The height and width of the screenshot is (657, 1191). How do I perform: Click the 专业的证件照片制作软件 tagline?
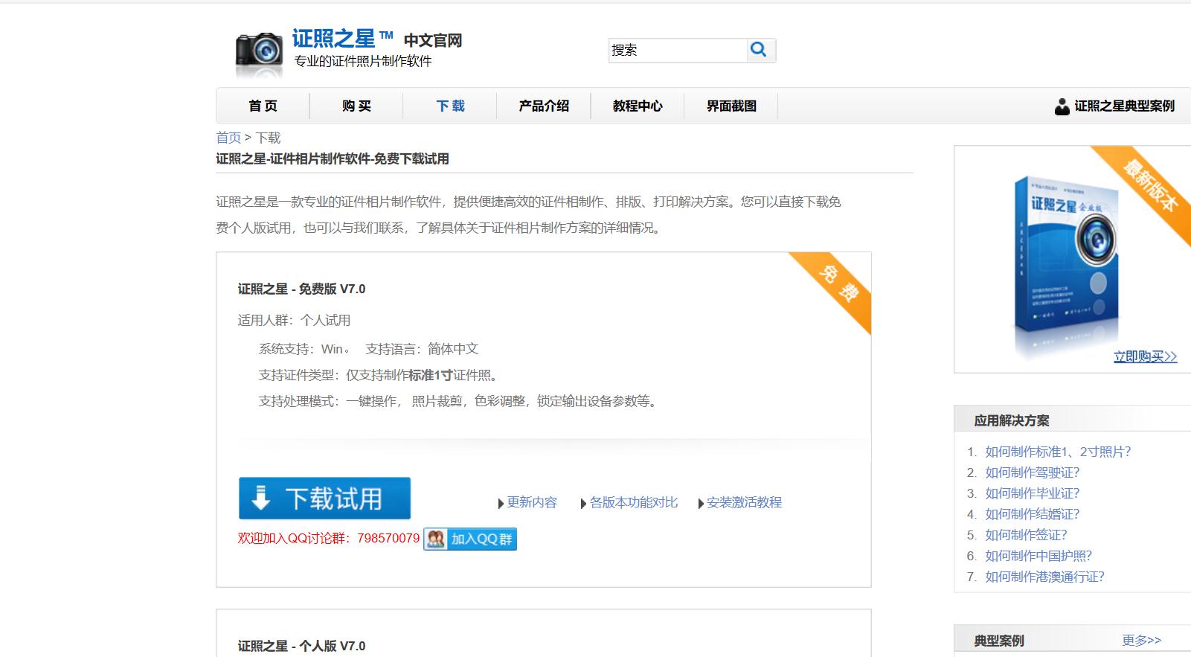(x=362, y=61)
